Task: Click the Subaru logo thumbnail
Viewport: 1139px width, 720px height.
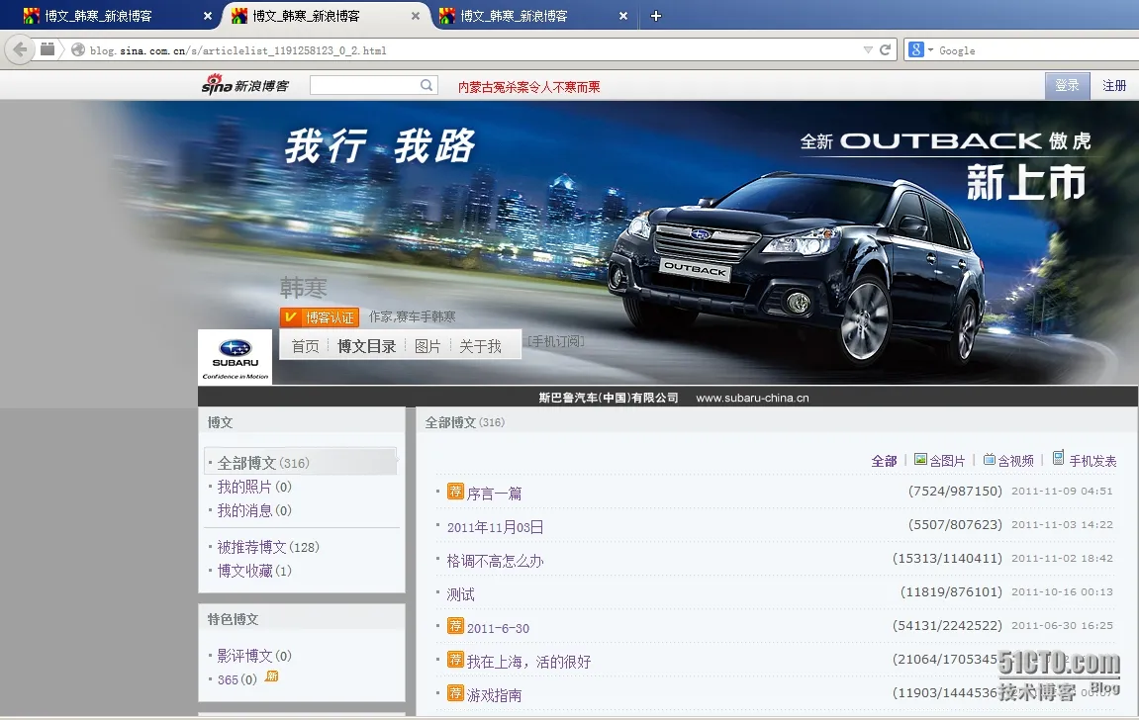Action: [236, 356]
